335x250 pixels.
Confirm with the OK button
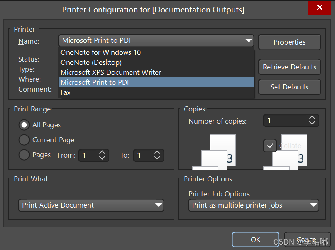coord(255,240)
